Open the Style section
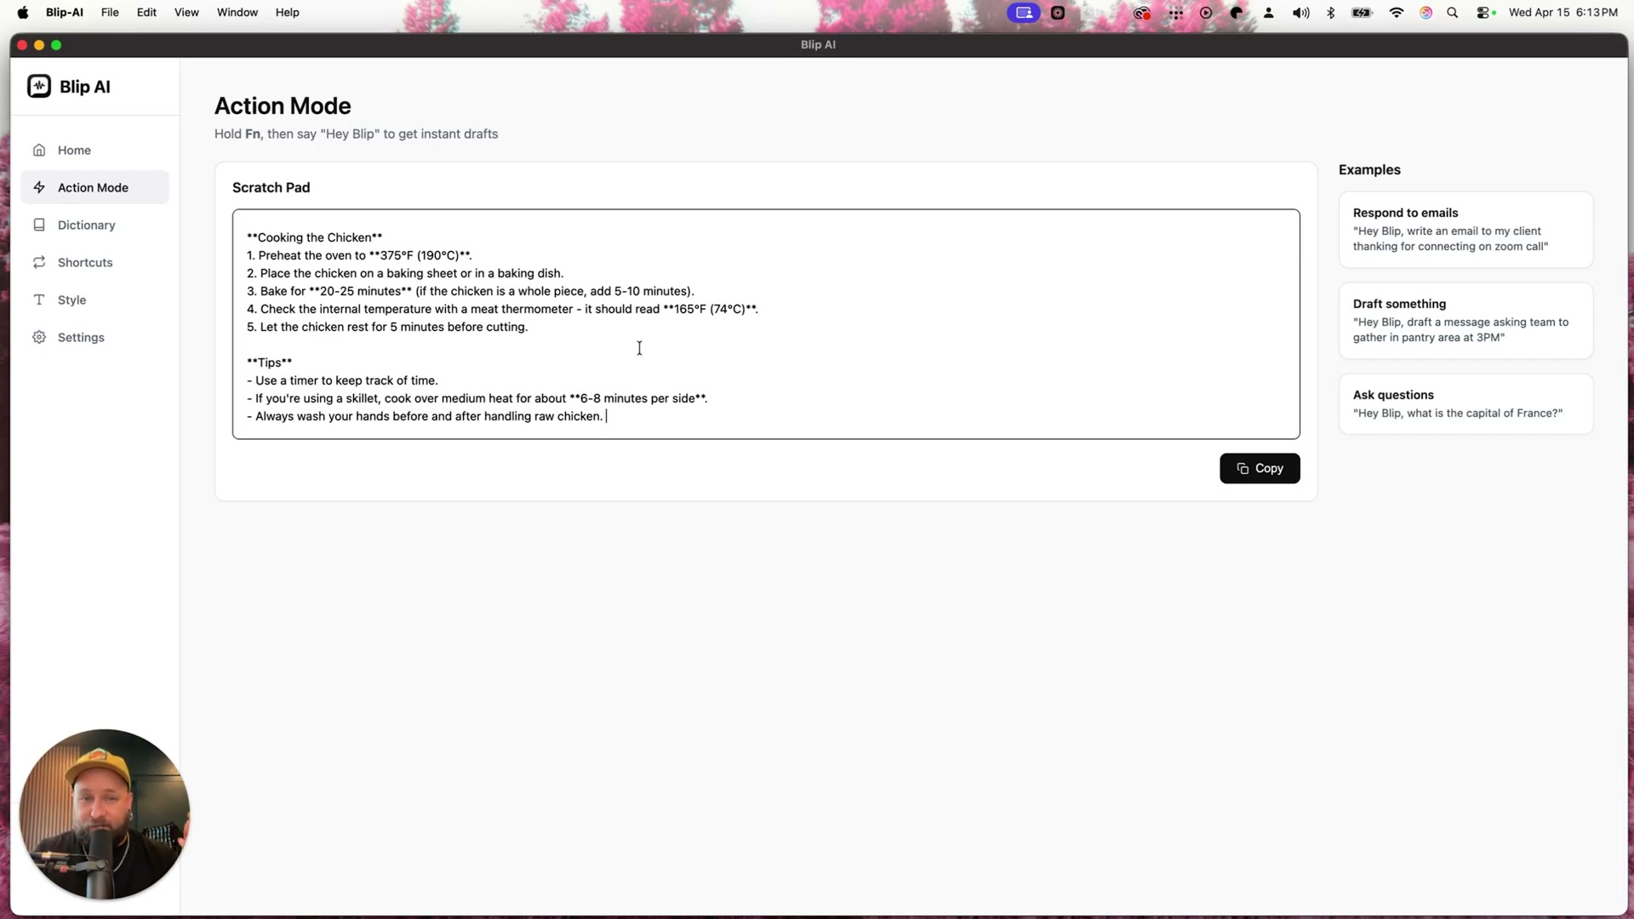This screenshot has height=919, width=1634. pyautogui.click(x=71, y=300)
